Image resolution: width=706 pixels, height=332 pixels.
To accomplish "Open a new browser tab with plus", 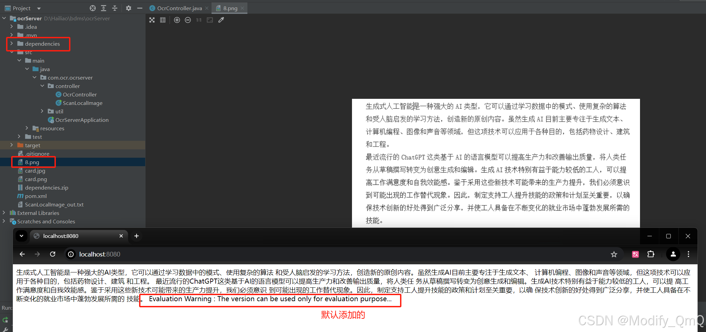I will click(x=136, y=236).
